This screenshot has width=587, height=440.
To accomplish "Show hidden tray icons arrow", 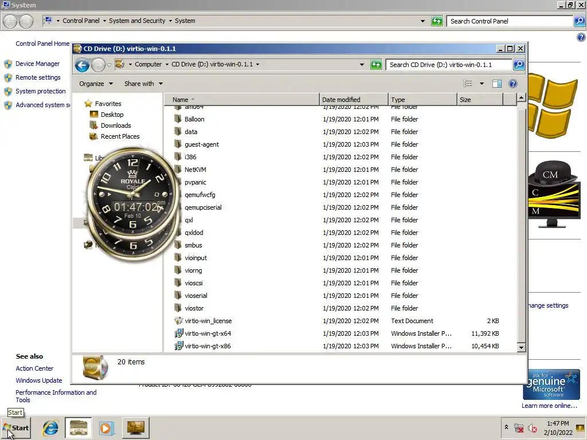I will tap(506, 427).
